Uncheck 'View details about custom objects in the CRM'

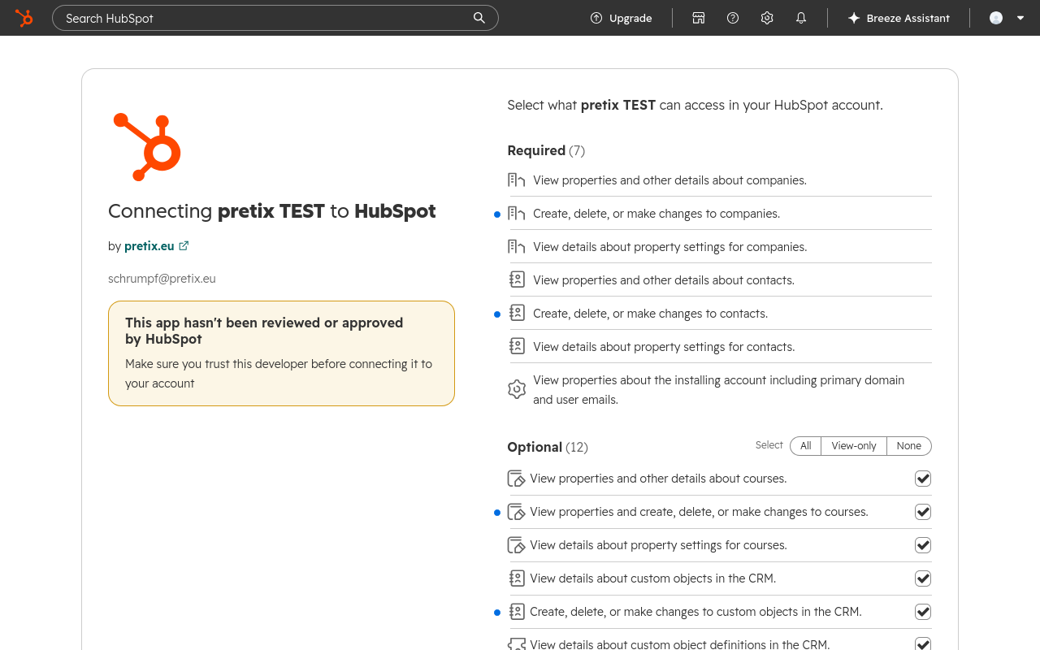click(923, 578)
